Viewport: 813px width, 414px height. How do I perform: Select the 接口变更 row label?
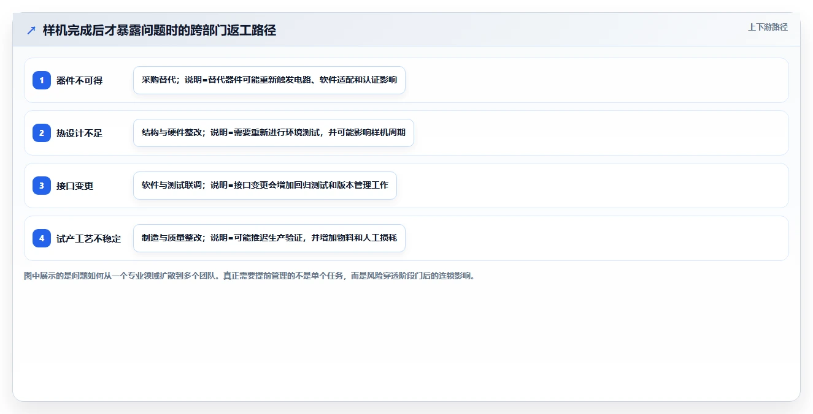(x=75, y=186)
